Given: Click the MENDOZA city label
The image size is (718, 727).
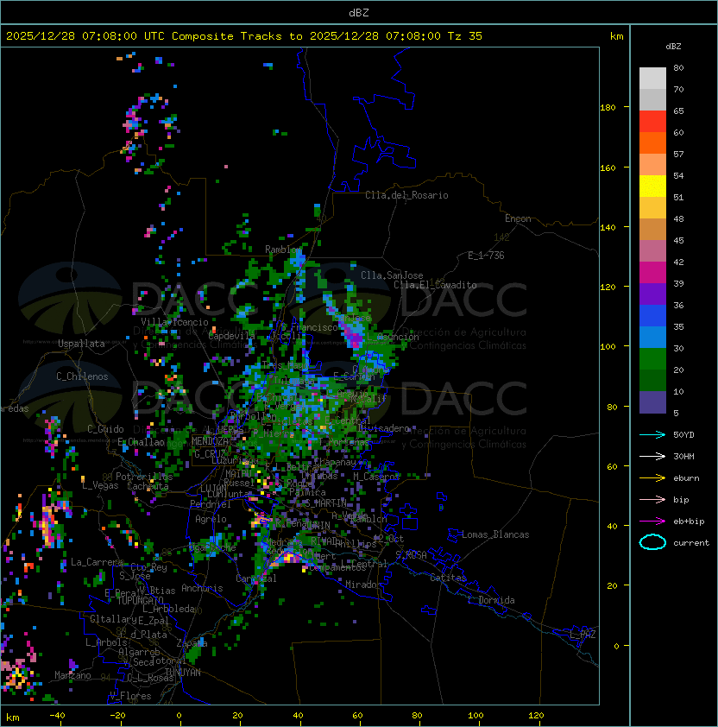Looking at the screenshot, I should [x=210, y=441].
